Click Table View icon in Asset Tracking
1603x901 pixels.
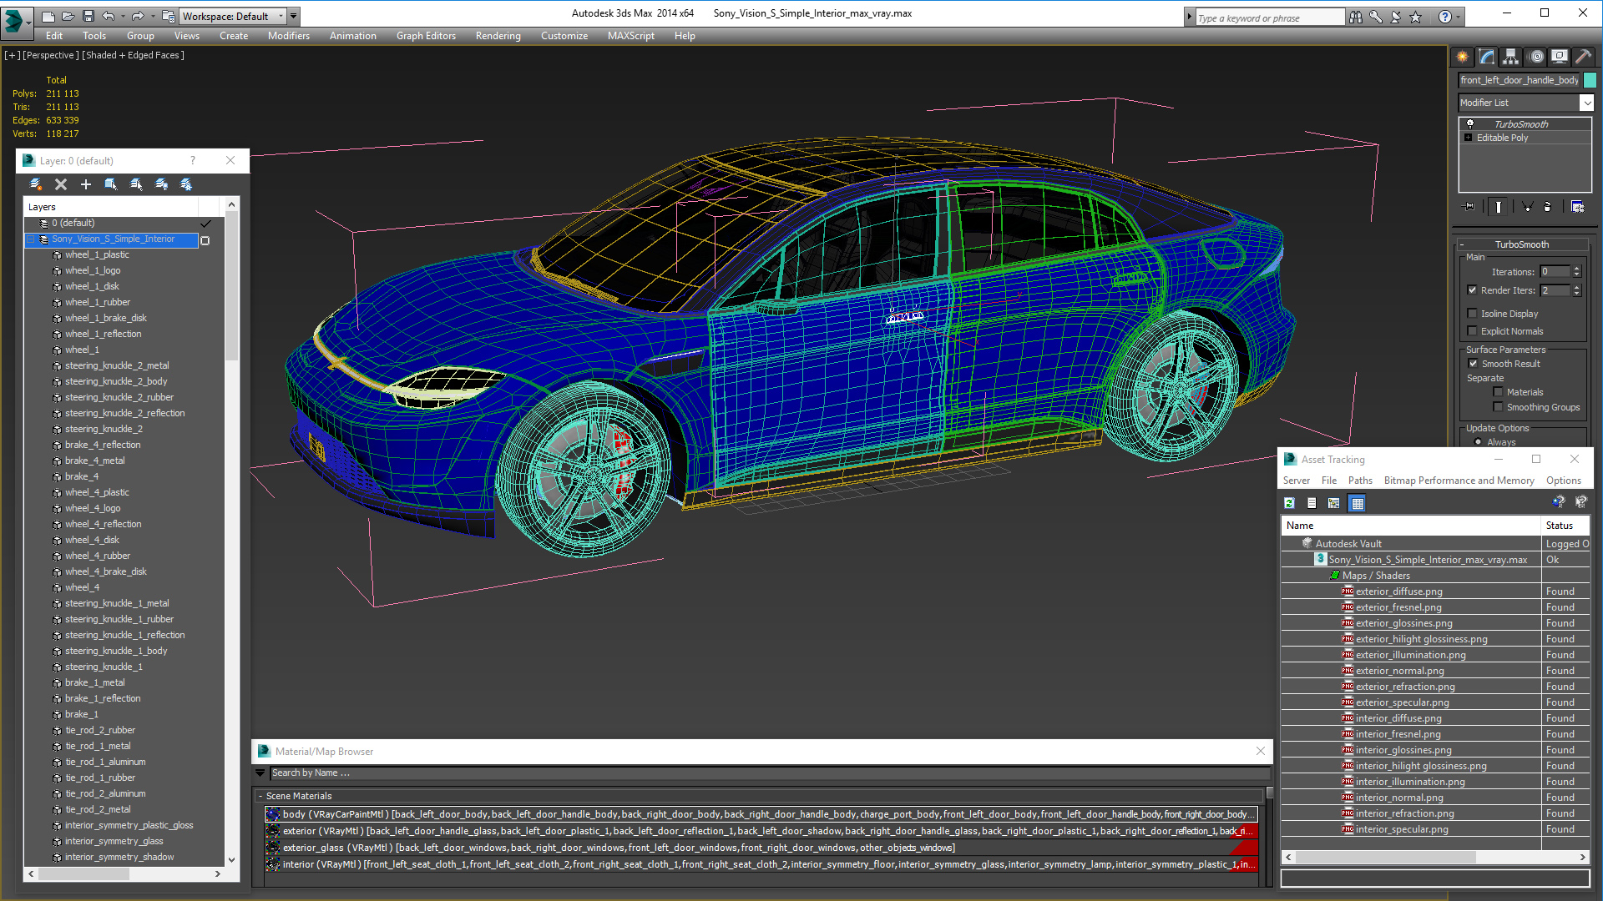tap(1358, 502)
